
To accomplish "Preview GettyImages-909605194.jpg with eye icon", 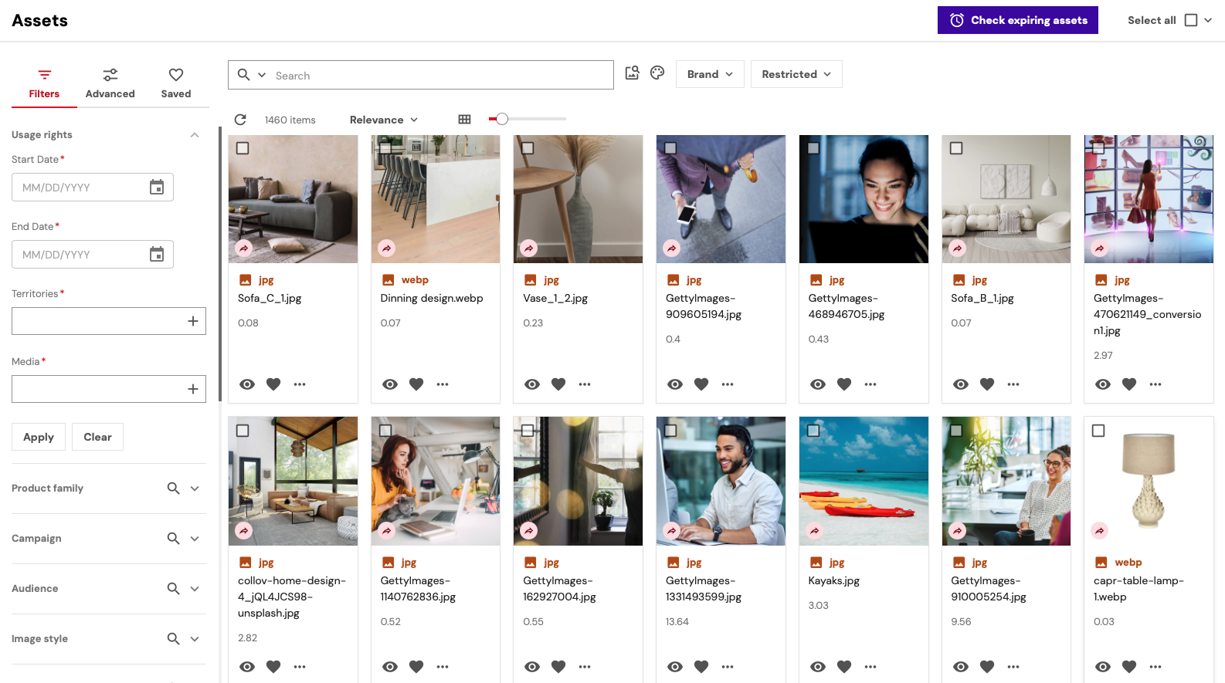I will 675,384.
